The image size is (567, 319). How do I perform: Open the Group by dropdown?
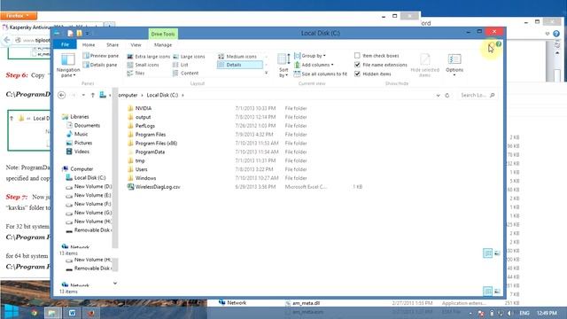click(310, 56)
